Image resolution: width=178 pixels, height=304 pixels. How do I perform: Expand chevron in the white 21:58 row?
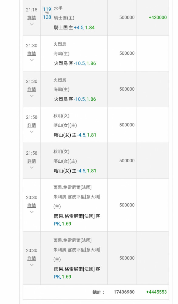tap(32, 132)
